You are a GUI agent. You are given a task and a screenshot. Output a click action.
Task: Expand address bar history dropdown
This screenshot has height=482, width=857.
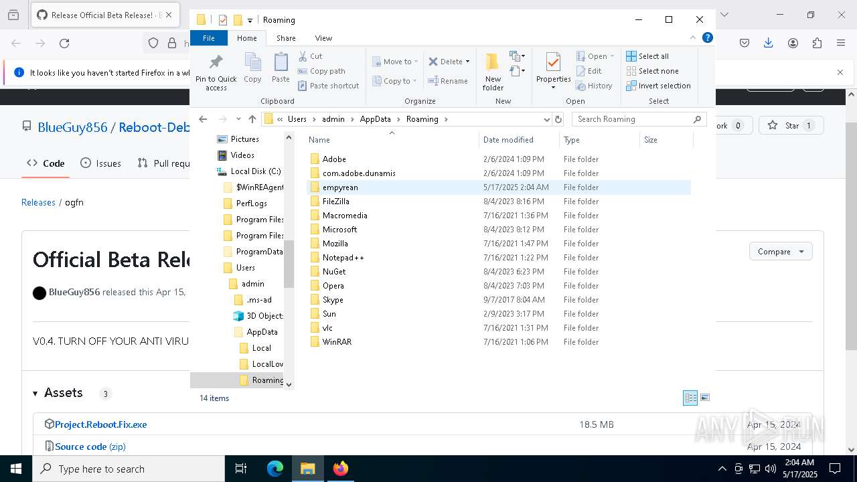pyautogui.click(x=546, y=119)
